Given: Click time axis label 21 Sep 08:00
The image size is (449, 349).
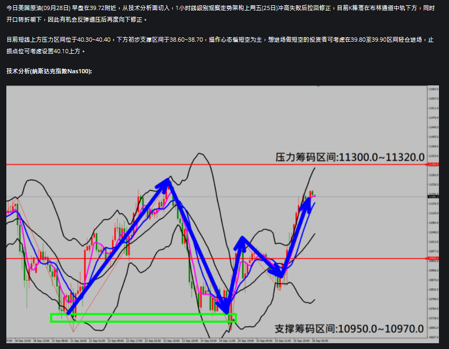Looking at the screenshot, I should (60, 341).
